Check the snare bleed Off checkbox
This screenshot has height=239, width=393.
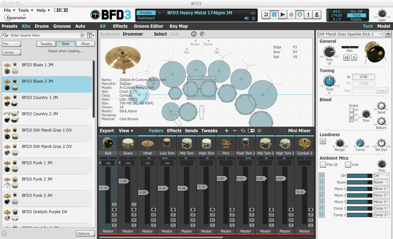tap(351, 110)
